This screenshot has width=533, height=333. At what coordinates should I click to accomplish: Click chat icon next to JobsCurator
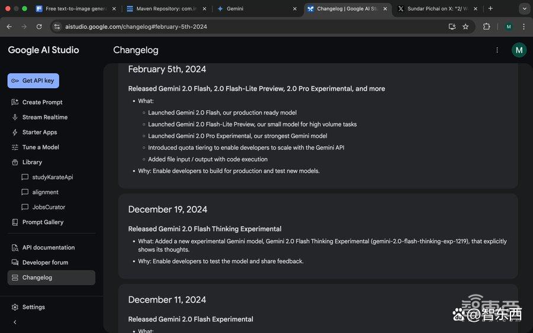(25, 207)
